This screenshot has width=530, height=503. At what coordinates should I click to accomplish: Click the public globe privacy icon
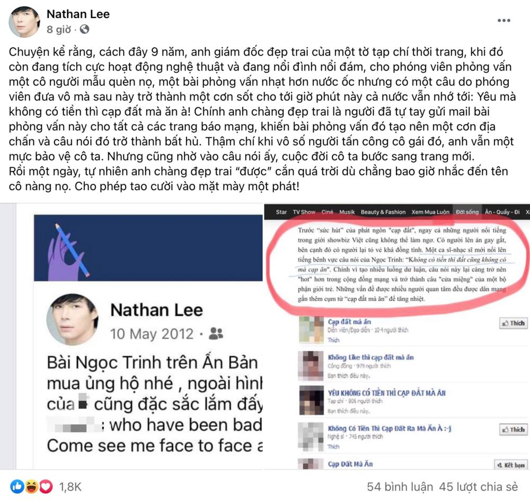point(84,29)
